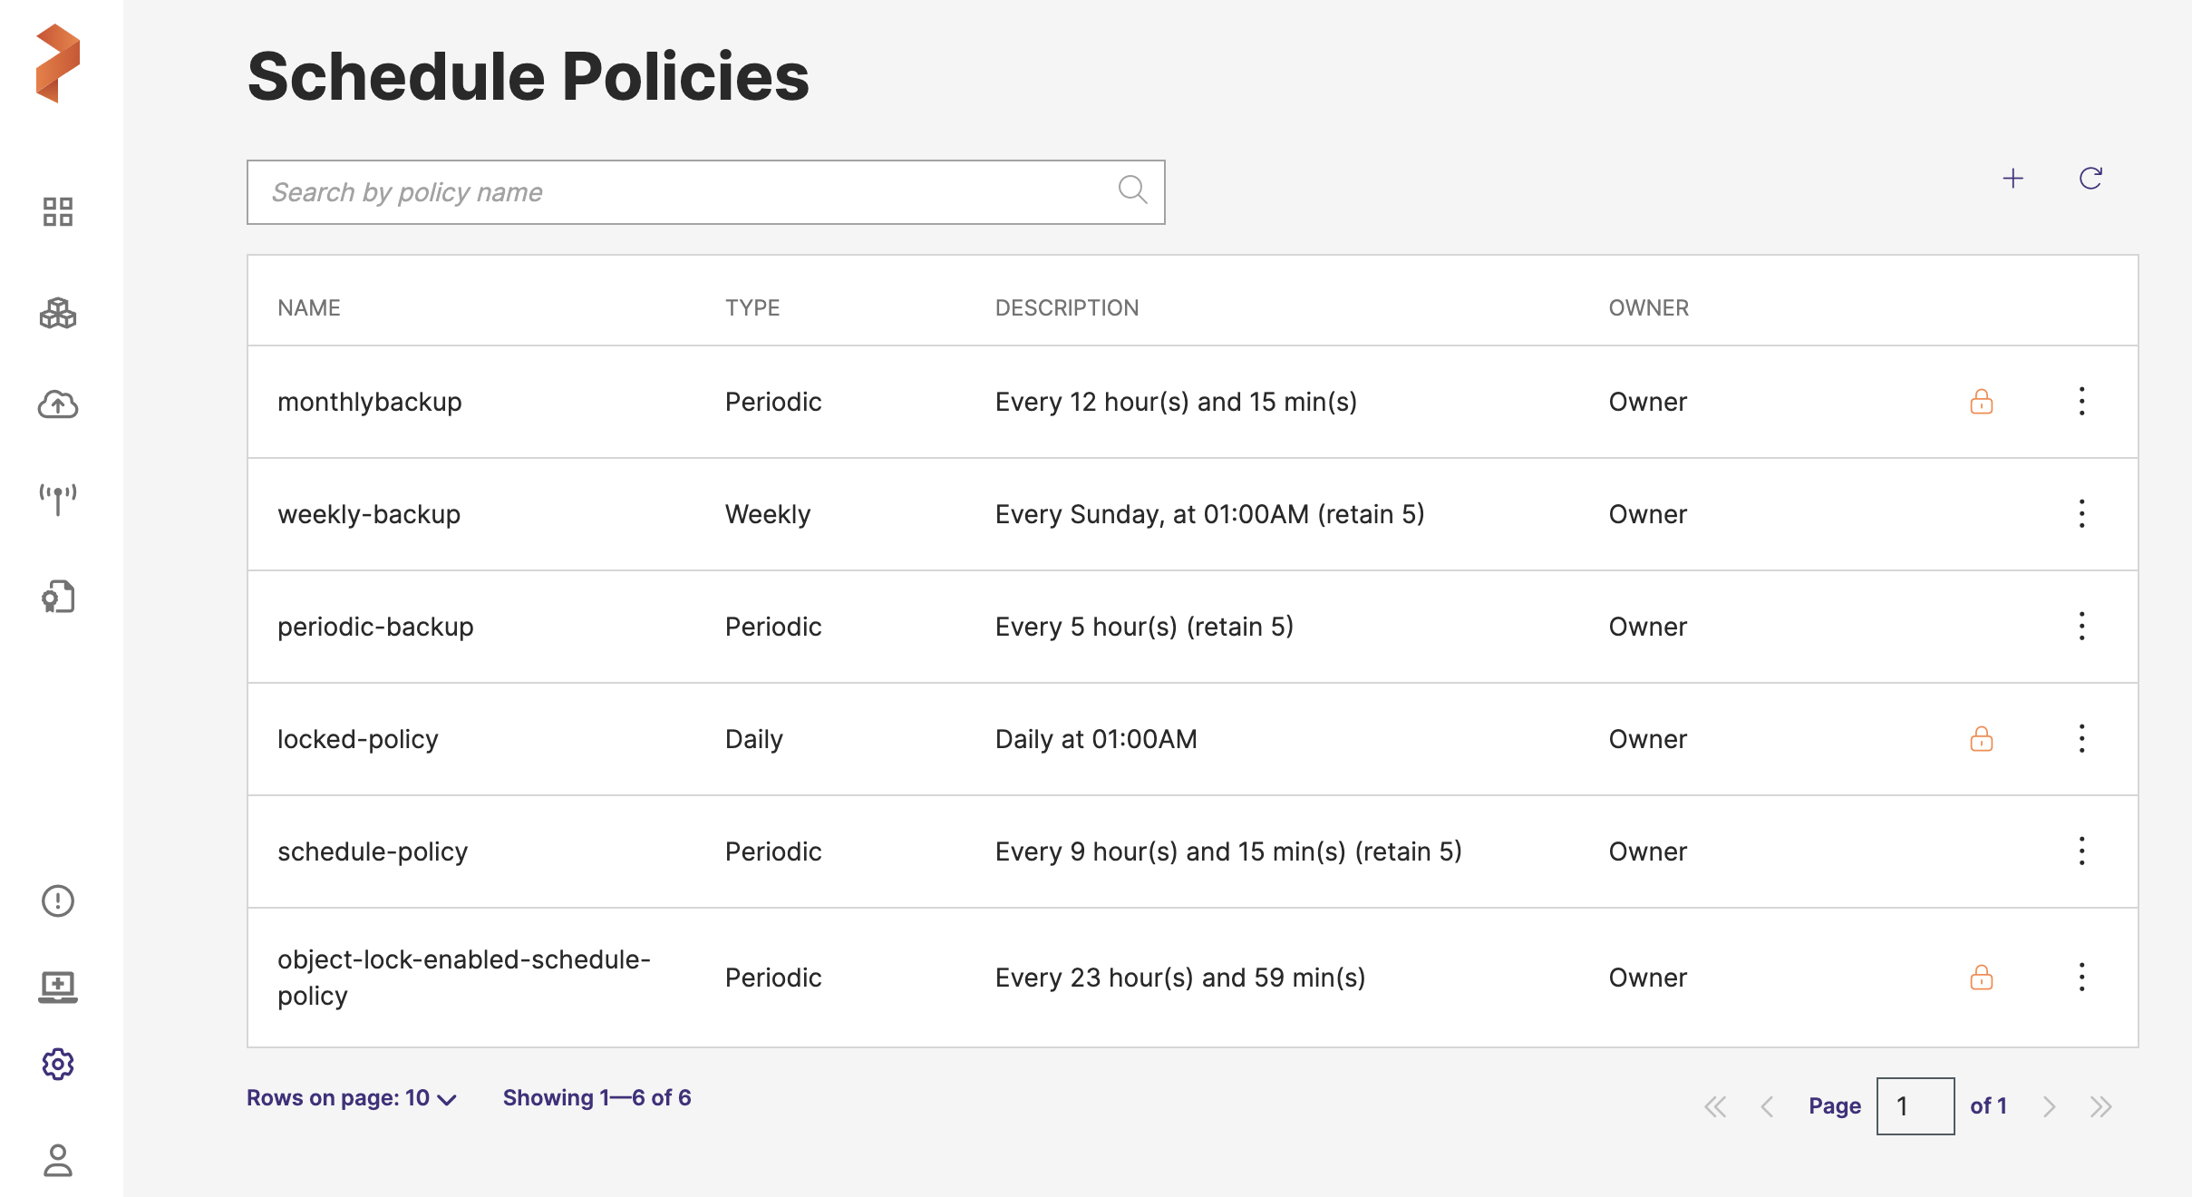Viewport: 2192px width, 1197px height.
Task: Click the lock icon on monthlybackup row
Action: coord(1982,402)
